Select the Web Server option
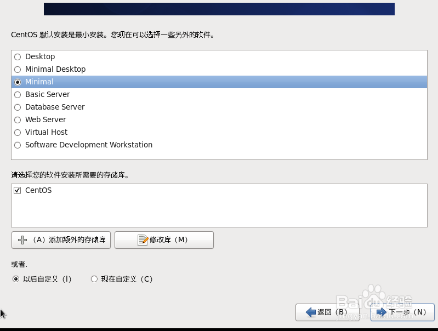438x331 pixels. (x=18, y=120)
